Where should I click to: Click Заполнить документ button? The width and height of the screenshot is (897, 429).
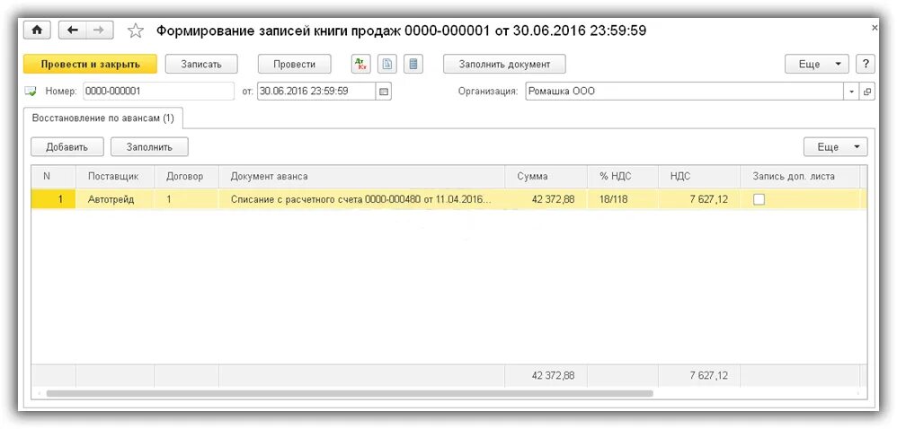tap(504, 64)
